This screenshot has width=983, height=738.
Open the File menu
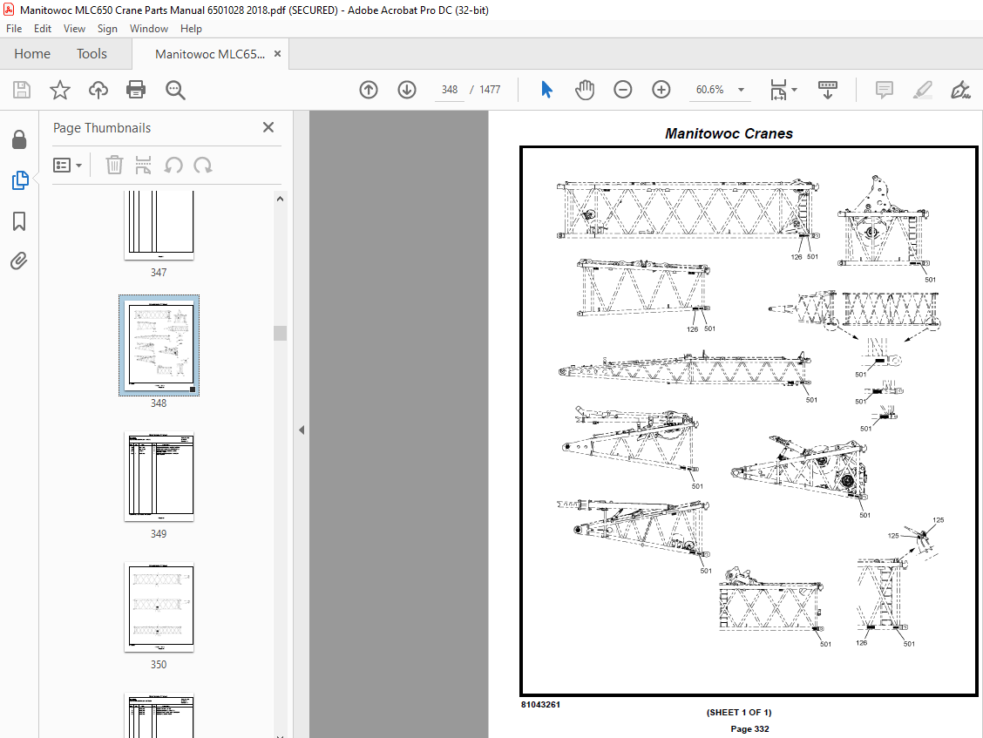pos(14,29)
